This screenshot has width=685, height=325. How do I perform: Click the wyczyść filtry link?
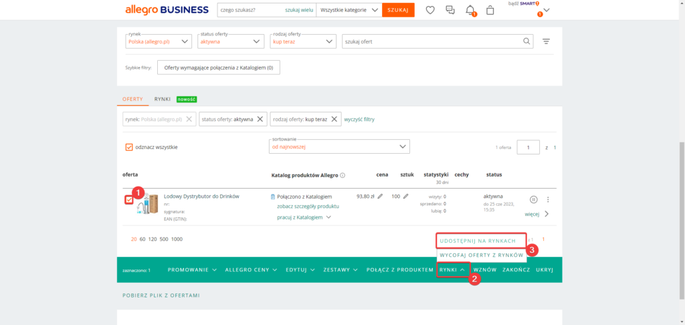[359, 119]
